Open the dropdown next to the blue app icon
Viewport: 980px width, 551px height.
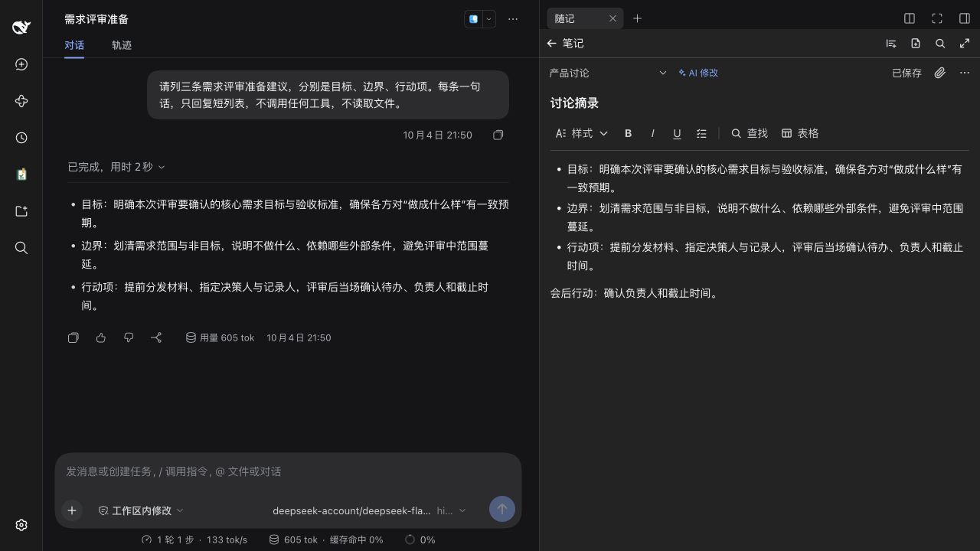pos(489,19)
